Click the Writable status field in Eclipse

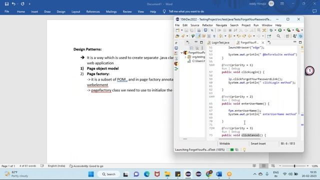pos(224,143)
